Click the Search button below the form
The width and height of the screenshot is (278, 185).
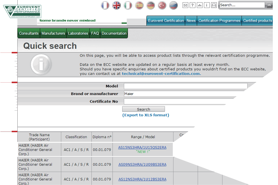click(144, 109)
